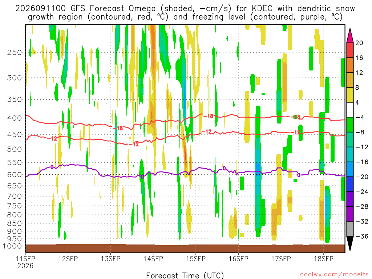Click the white -4 to 4 colorbar segment
This screenshot has width=372, height=279.
pyautogui.click(x=350, y=110)
